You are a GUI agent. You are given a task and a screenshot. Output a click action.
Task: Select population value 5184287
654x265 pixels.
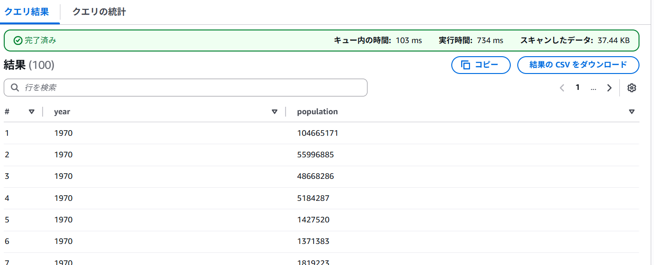[x=313, y=198]
